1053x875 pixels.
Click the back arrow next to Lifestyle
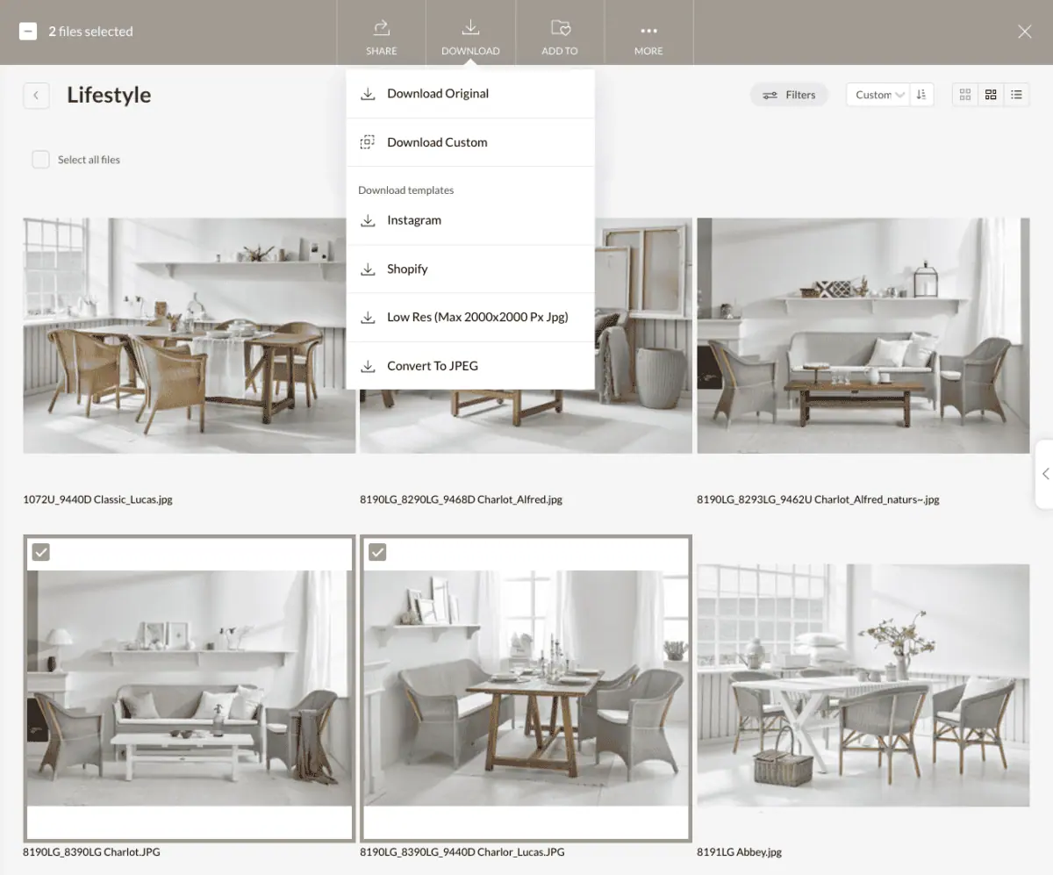[x=36, y=95]
